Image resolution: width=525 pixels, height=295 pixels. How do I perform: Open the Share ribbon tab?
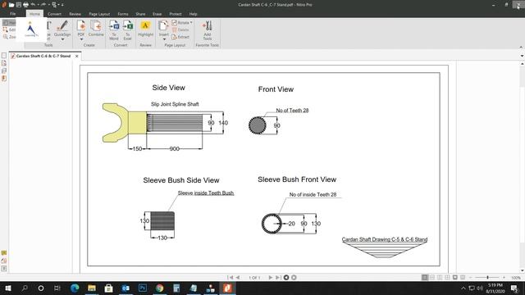[140, 14]
